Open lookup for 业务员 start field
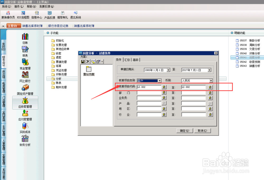Image resolution: width=264 pixels, height=180 pixels. coord(164,98)
